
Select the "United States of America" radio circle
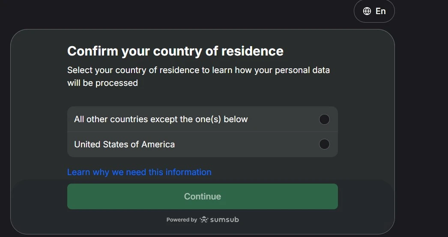pos(324,144)
